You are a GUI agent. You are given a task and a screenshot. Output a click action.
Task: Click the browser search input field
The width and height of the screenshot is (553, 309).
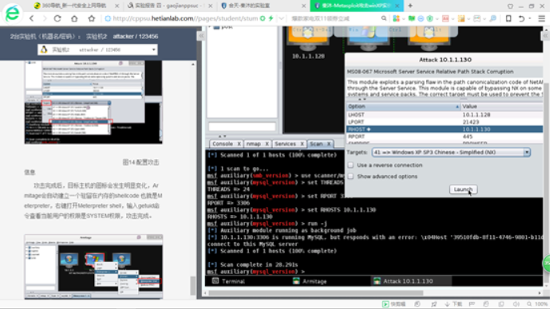click(335, 18)
